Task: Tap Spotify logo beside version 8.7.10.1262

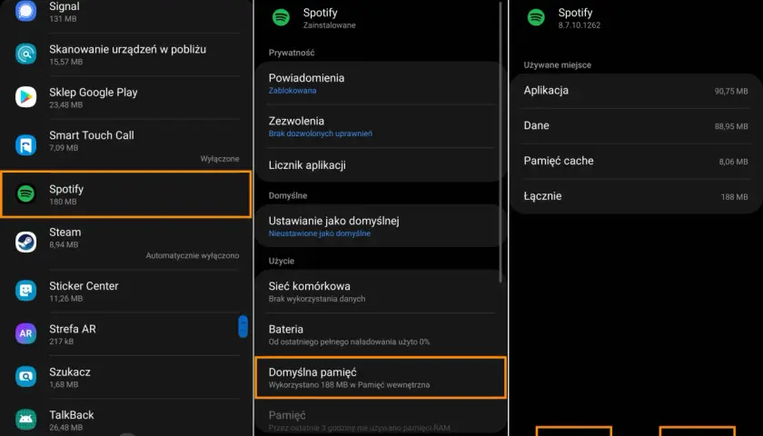Action: 536,17
